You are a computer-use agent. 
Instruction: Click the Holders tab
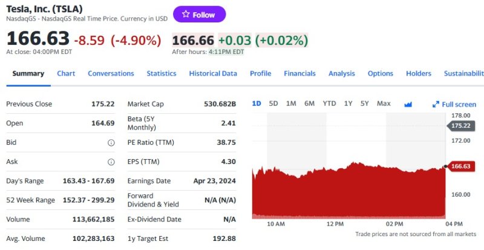pyautogui.click(x=419, y=74)
